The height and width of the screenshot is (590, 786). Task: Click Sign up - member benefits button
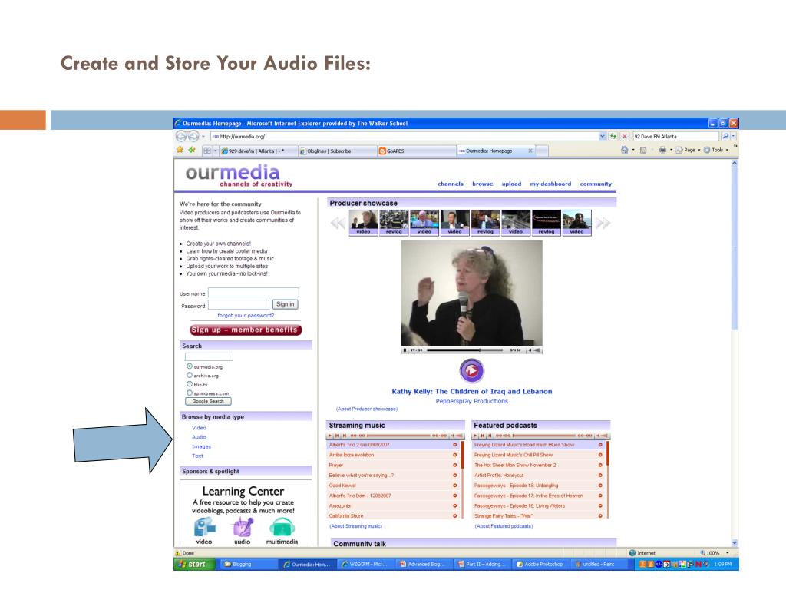pos(246,330)
